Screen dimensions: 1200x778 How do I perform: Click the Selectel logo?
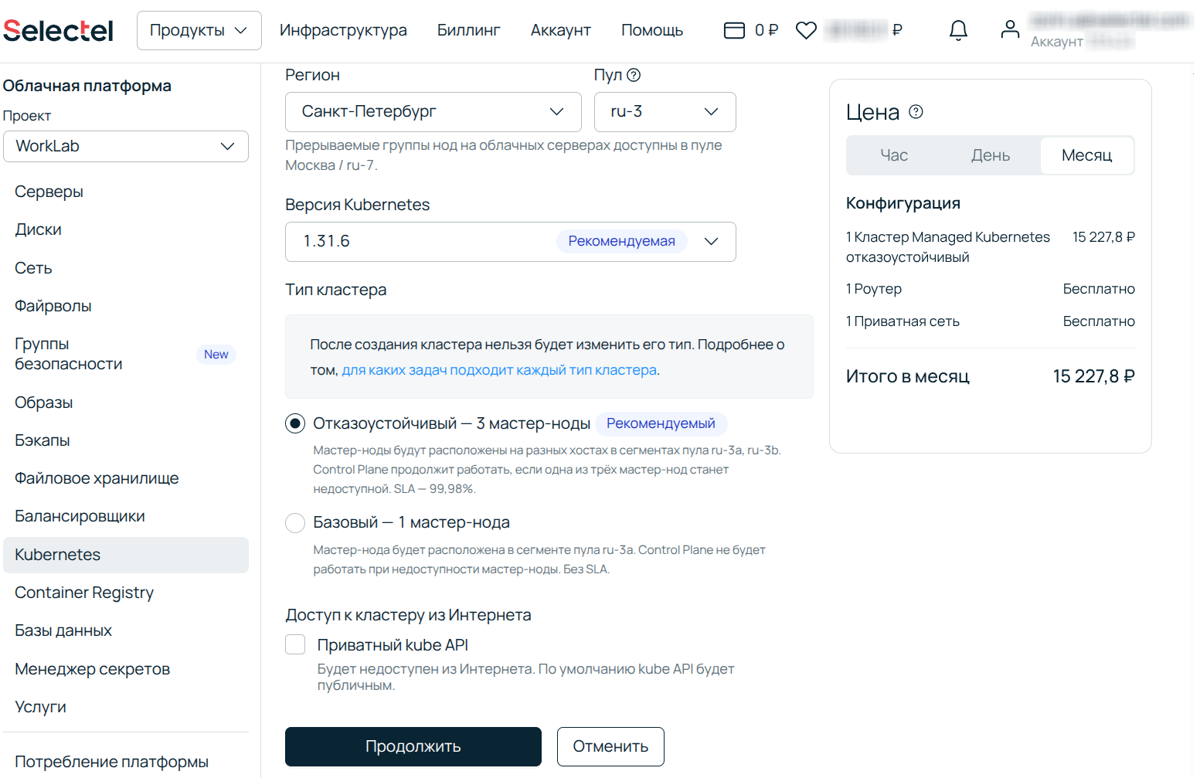click(x=58, y=29)
